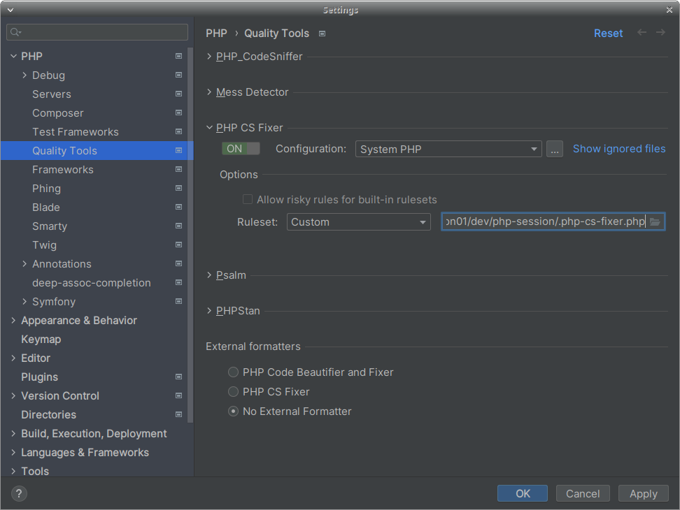Expand PHP_CodeSniffer section
680x510 pixels.
click(x=209, y=57)
